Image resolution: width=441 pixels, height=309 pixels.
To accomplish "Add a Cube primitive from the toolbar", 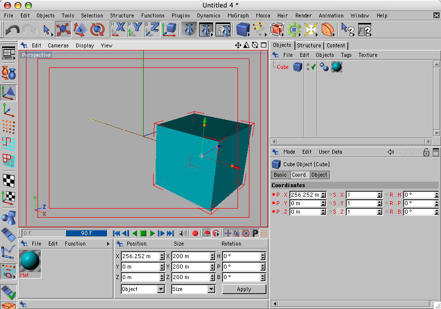I will click(x=243, y=30).
